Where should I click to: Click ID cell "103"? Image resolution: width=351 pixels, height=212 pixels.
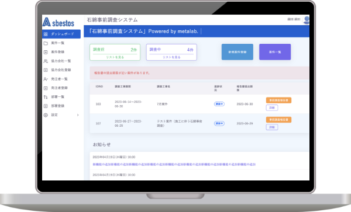[98, 104]
